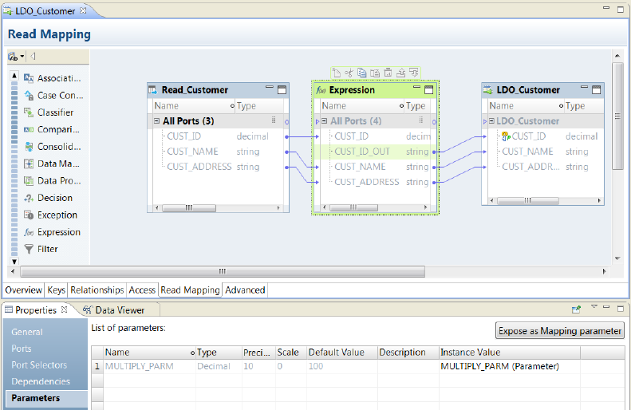Click MULTIPLY_PARM (Parameter) instance value cell

tap(510, 367)
